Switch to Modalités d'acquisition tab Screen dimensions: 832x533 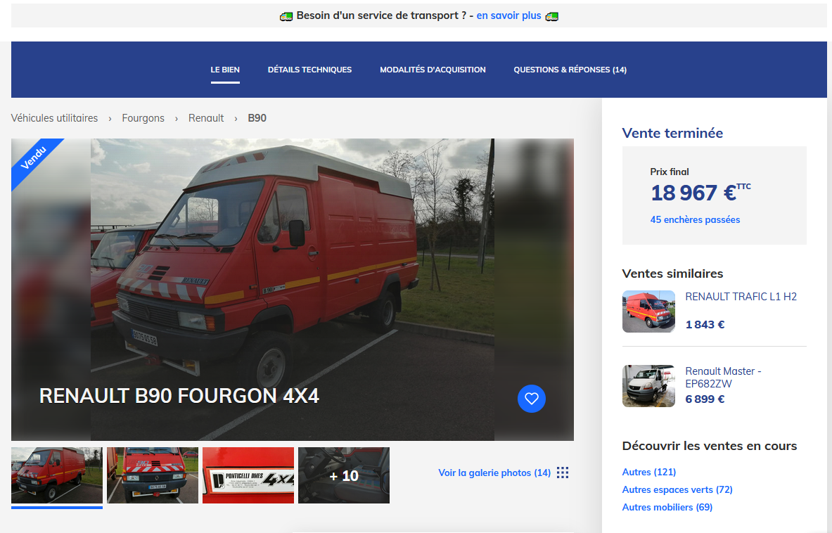tap(433, 70)
